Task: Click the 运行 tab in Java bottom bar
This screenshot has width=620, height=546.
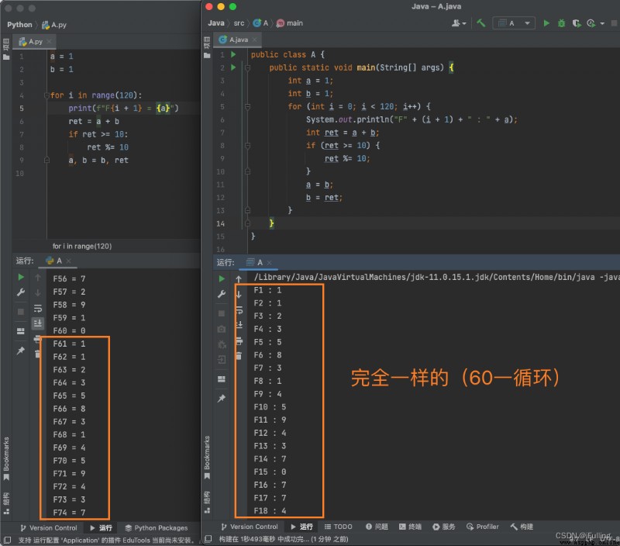Action: 302,527
